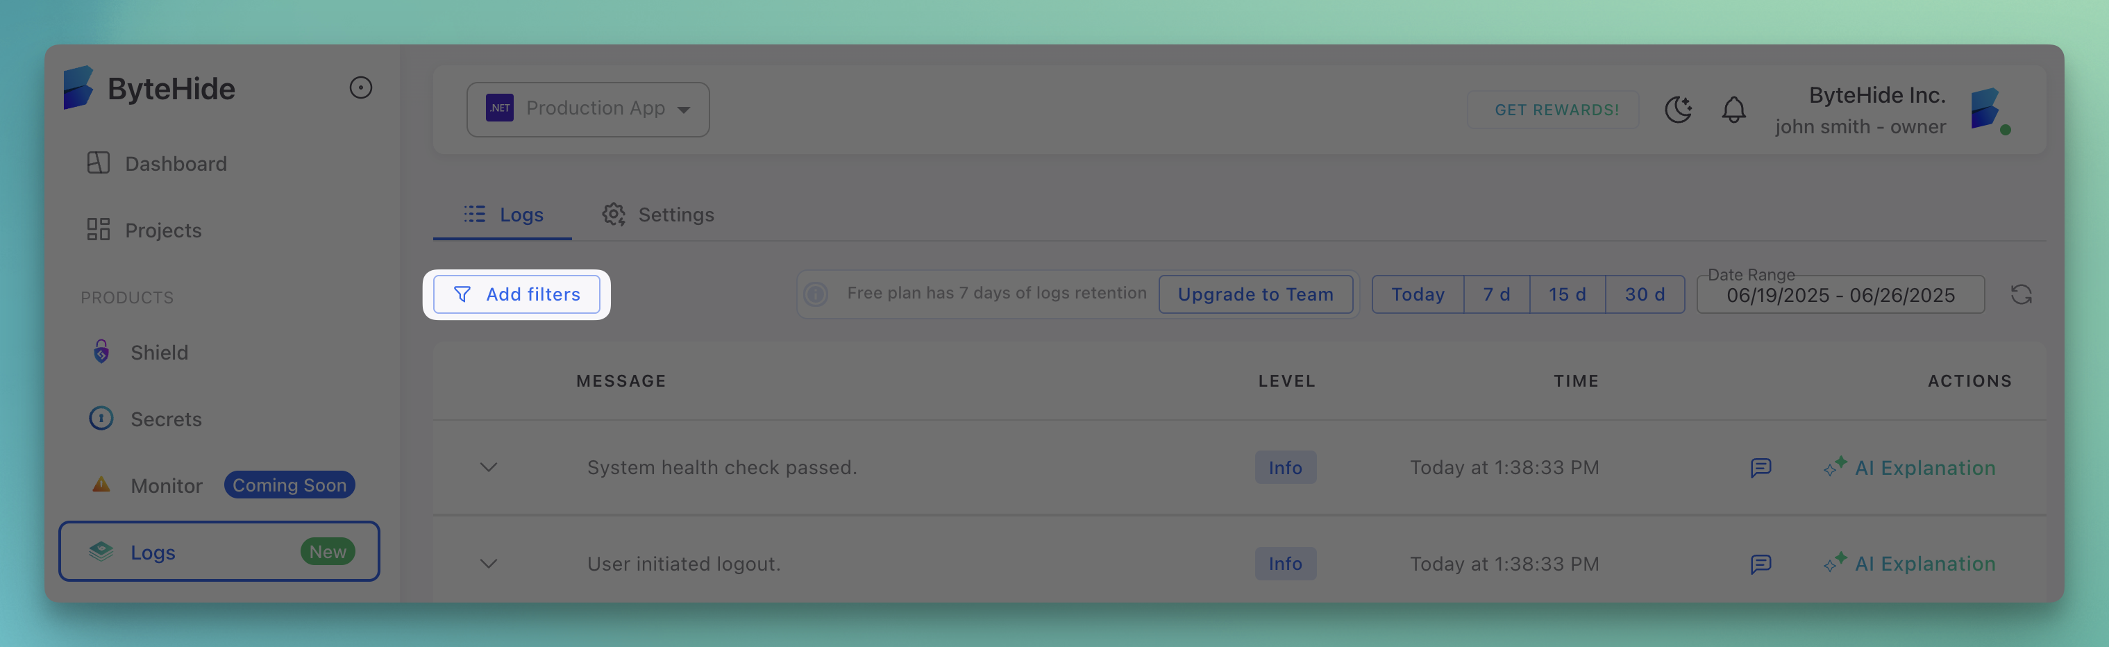Click the target icon beside ByteHide logo

point(361,87)
